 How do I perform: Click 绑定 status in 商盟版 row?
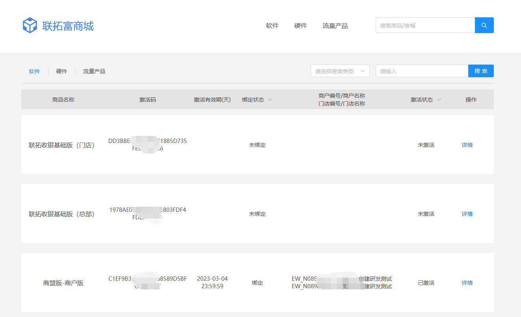coord(258,283)
